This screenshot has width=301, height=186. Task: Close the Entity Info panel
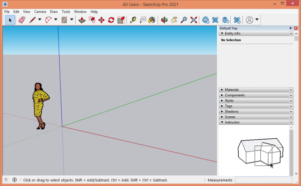pos(291,34)
